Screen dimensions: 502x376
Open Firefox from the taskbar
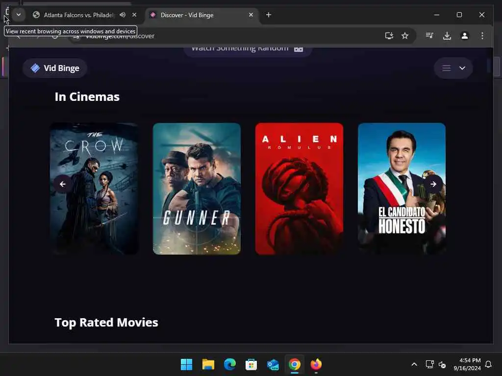click(x=316, y=364)
